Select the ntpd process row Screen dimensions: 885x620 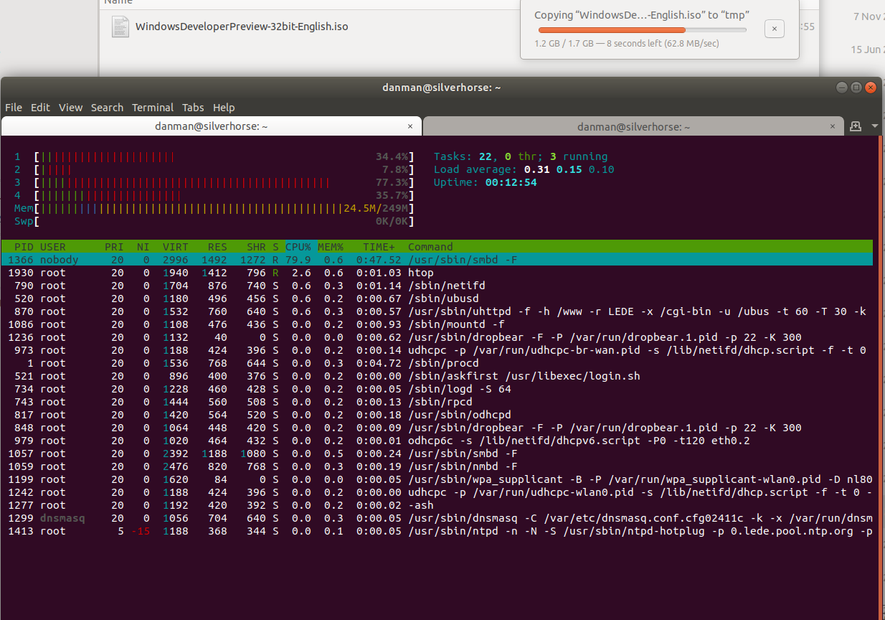point(437,531)
